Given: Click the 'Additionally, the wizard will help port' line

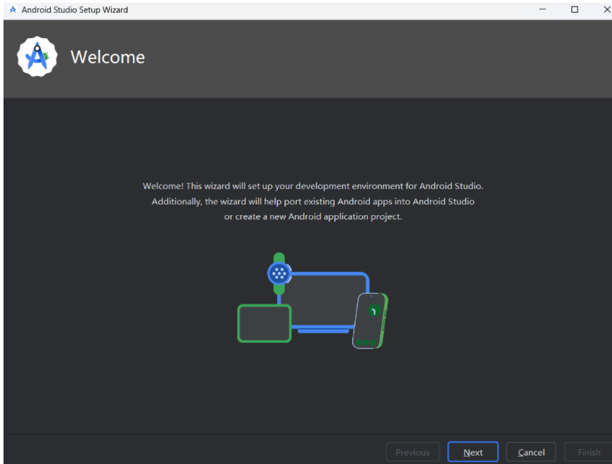Looking at the screenshot, I should pyautogui.click(x=312, y=202).
